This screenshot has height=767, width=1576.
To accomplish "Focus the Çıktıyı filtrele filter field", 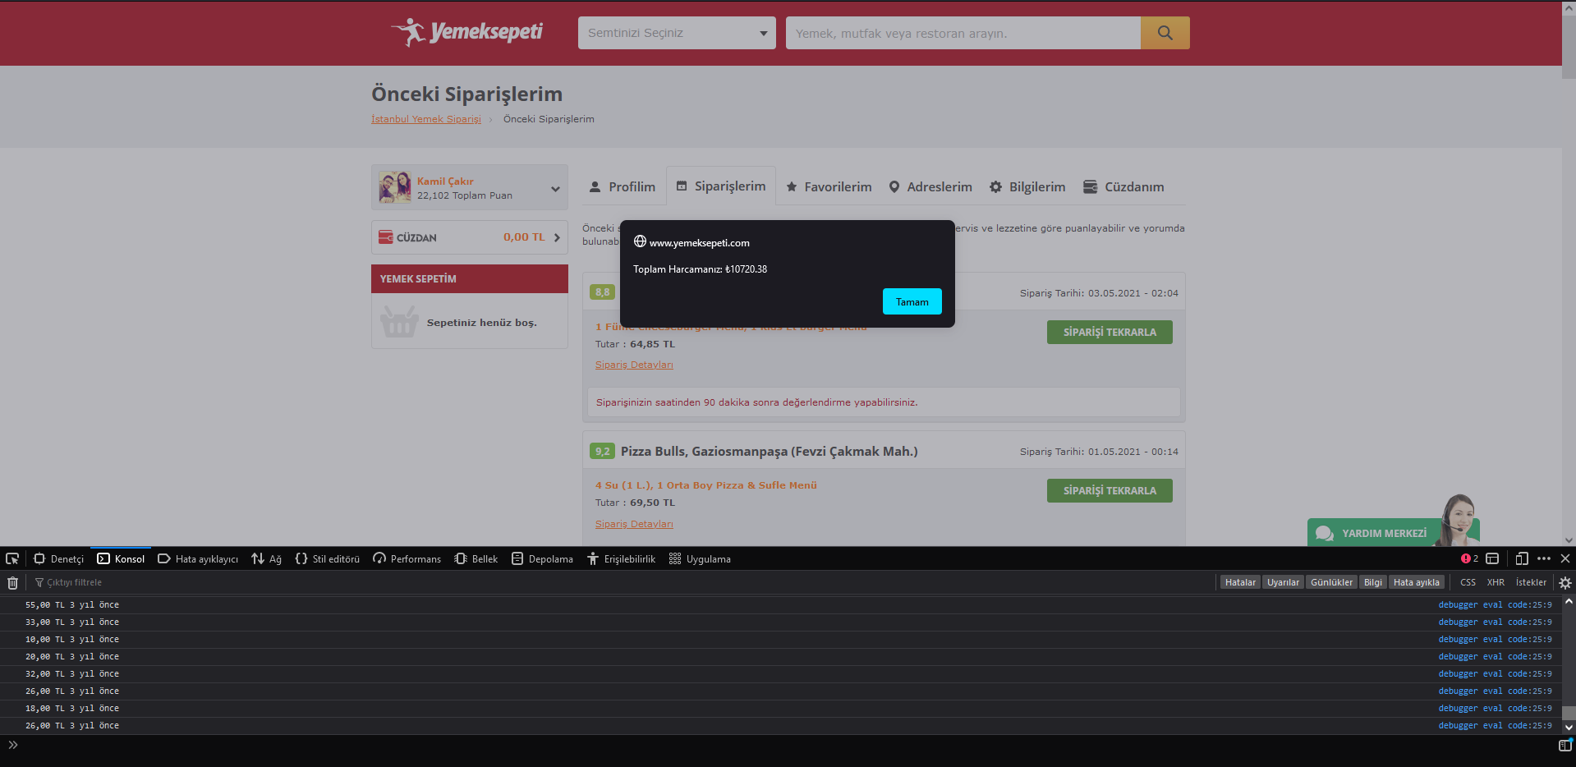I will [x=624, y=582].
